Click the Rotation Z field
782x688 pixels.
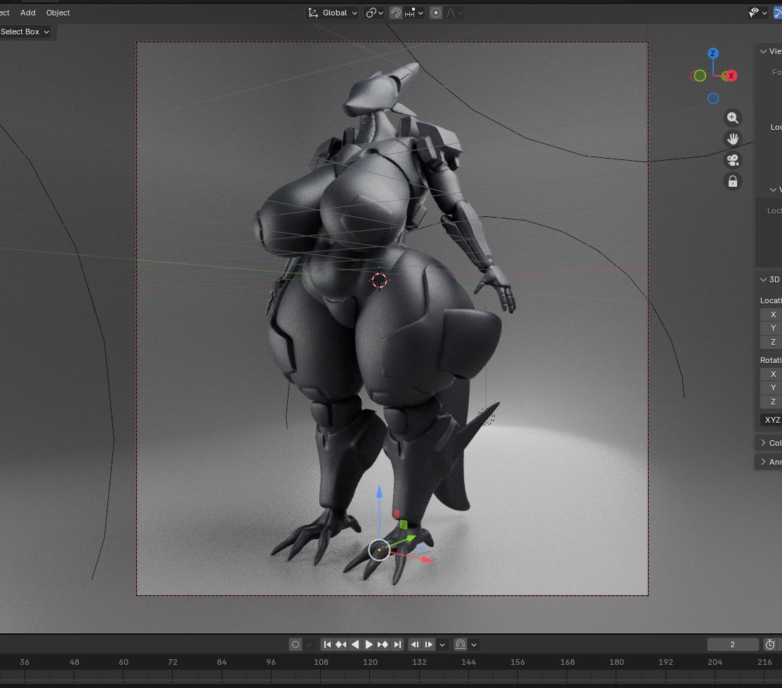coord(771,402)
